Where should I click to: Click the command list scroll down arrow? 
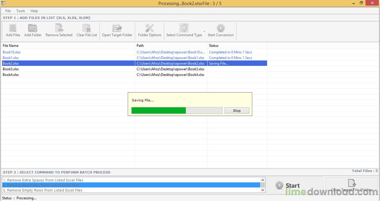tap(263, 190)
